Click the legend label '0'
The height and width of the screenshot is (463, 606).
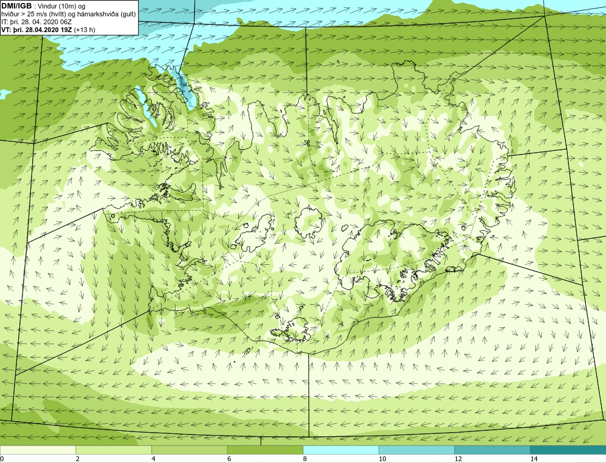[2, 459]
